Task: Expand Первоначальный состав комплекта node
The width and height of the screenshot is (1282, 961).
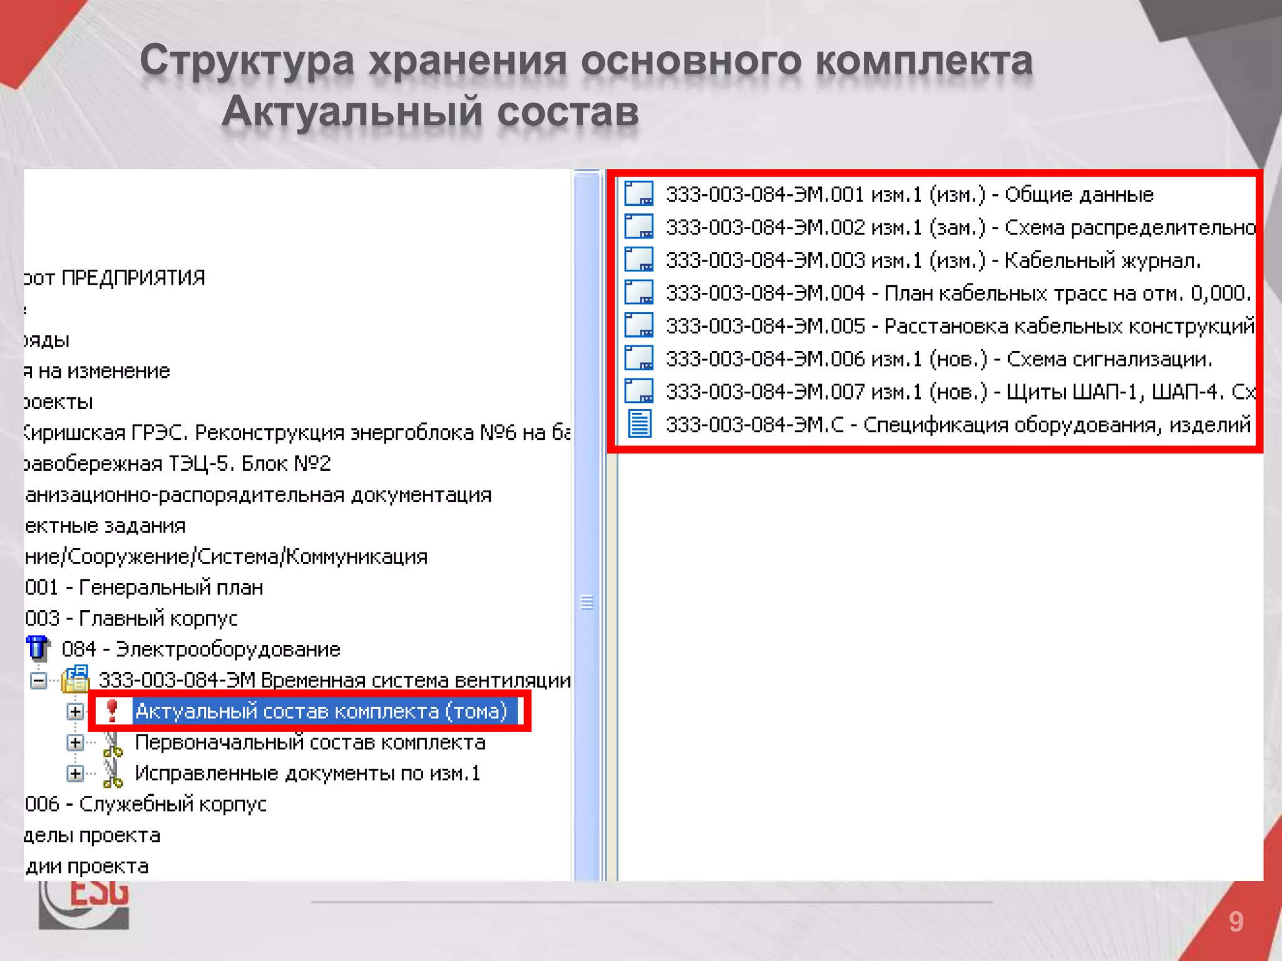Action: [75, 743]
